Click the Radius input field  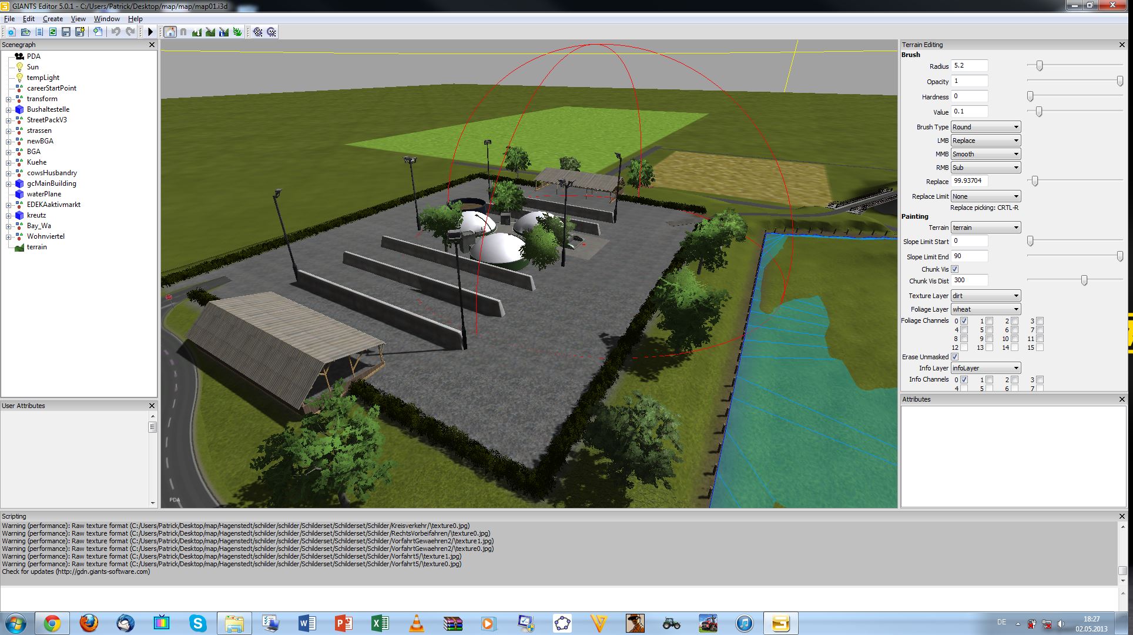click(969, 66)
